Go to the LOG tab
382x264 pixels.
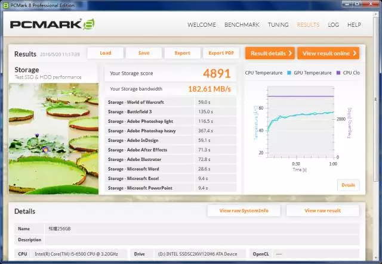point(333,25)
